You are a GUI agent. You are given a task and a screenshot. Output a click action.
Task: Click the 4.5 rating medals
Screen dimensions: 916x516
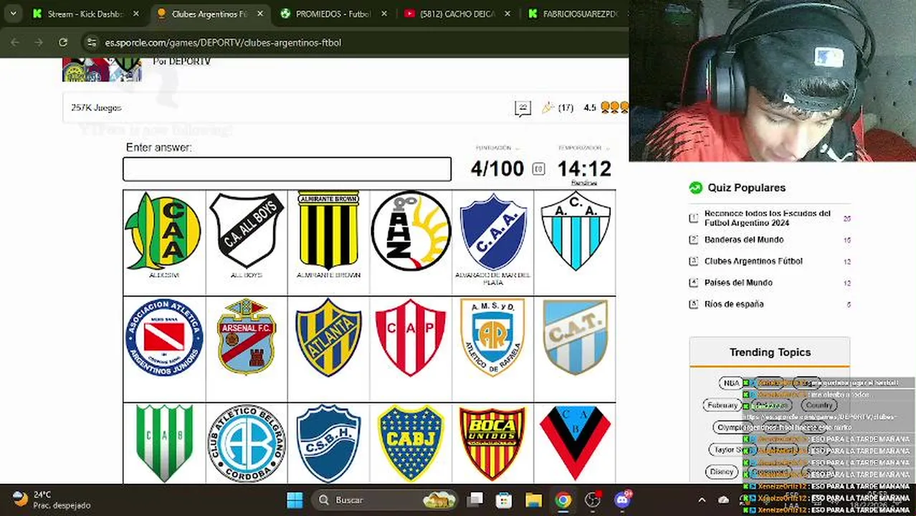coord(614,107)
